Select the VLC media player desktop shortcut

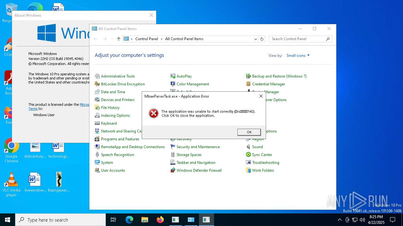(x=11, y=185)
